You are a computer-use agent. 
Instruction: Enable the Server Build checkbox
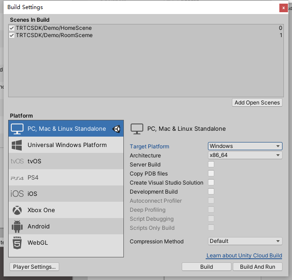pos(211,164)
